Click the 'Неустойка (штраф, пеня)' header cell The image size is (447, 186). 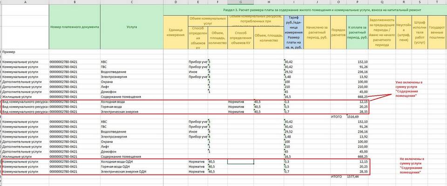pos(404,33)
